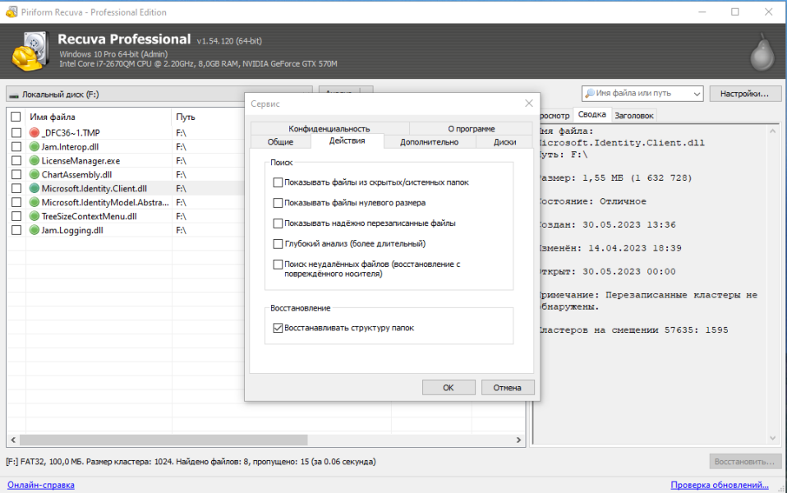Click the Recuva hard hat logo
Image resolution: width=787 pixels, height=493 pixels.
[x=30, y=51]
